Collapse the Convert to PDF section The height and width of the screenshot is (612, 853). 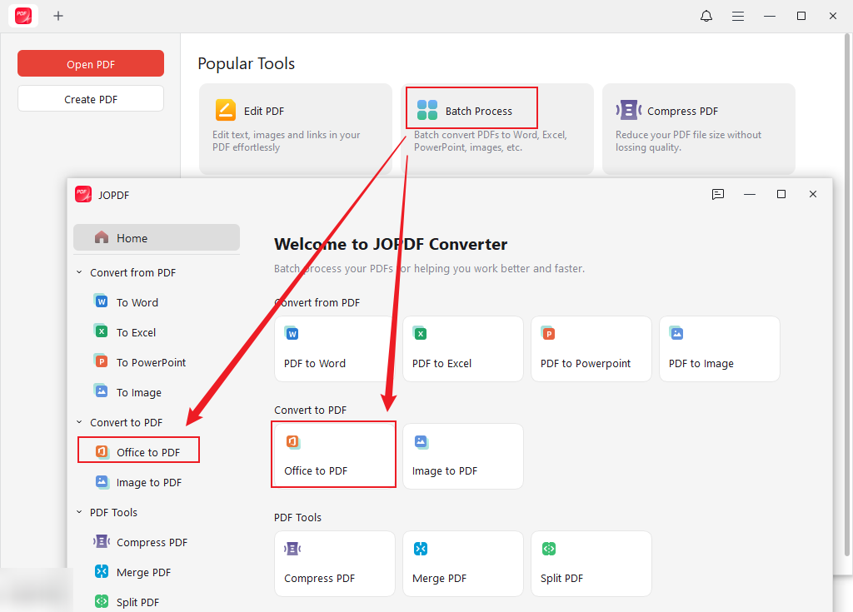pyautogui.click(x=79, y=422)
